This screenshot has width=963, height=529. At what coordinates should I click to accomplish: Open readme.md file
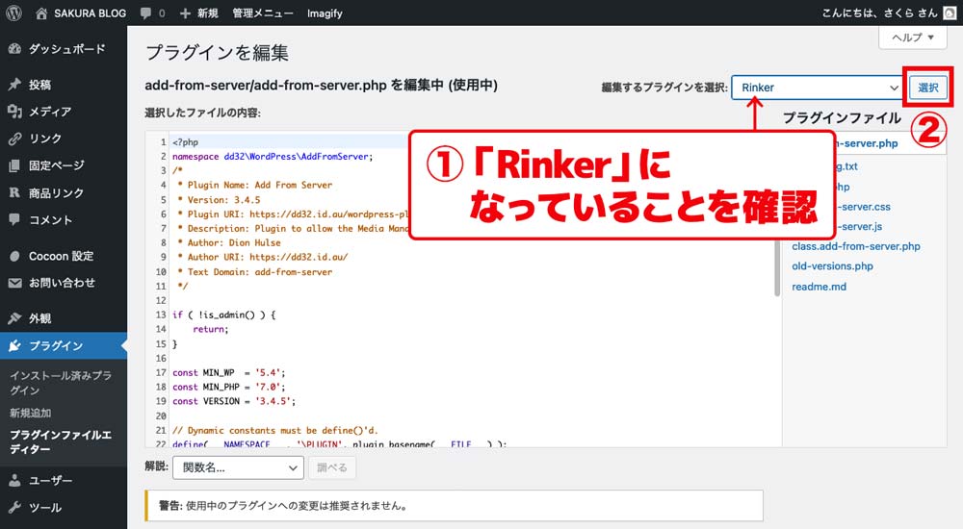(x=819, y=287)
